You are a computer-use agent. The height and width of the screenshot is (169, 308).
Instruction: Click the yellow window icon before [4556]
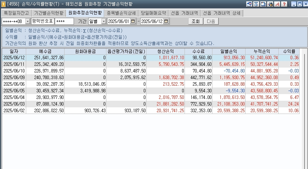[3, 4]
